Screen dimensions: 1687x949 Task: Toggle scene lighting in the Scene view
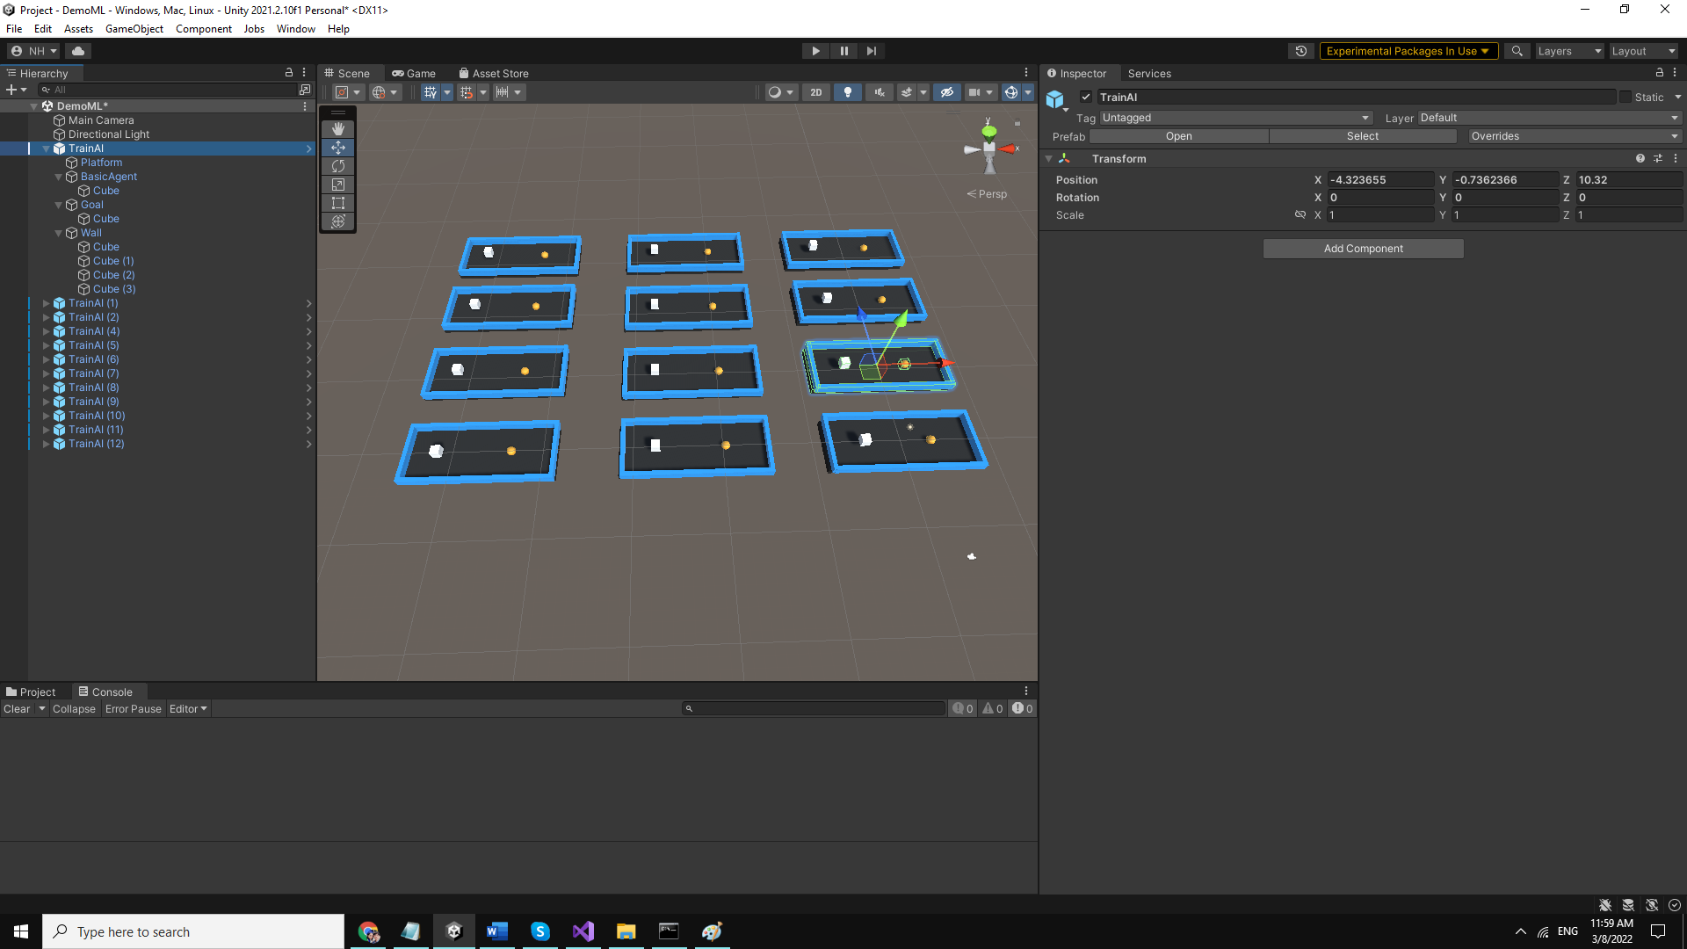click(x=848, y=92)
